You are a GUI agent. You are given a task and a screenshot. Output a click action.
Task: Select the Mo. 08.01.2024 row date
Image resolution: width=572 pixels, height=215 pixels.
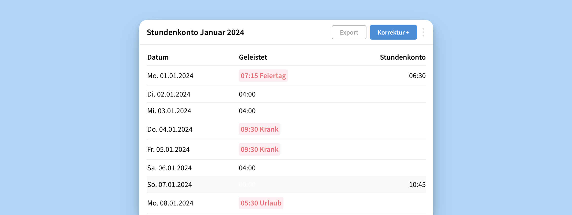170,203
